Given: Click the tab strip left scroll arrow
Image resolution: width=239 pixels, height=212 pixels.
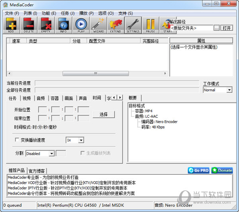Looking at the screenshot, I should [114, 98].
